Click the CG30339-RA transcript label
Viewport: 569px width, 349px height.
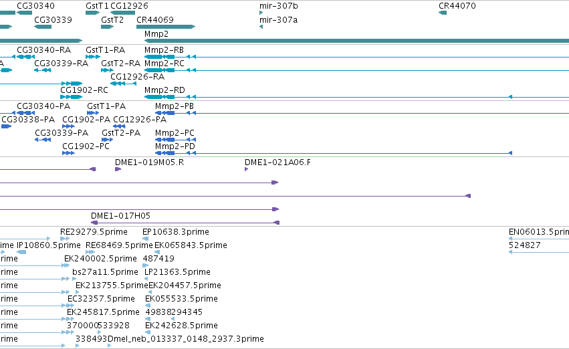(61, 63)
